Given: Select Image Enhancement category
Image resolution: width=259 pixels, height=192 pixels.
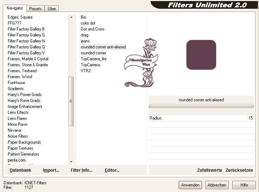Looking at the screenshot, I should (25, 107).
